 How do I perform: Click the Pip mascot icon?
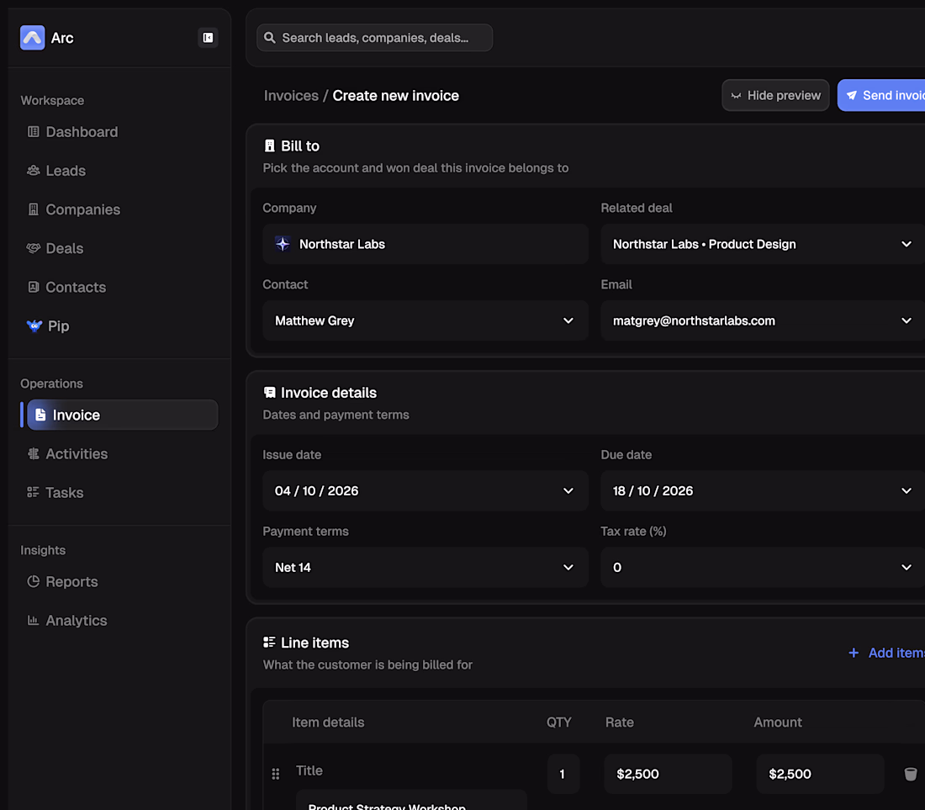(34, 326)
